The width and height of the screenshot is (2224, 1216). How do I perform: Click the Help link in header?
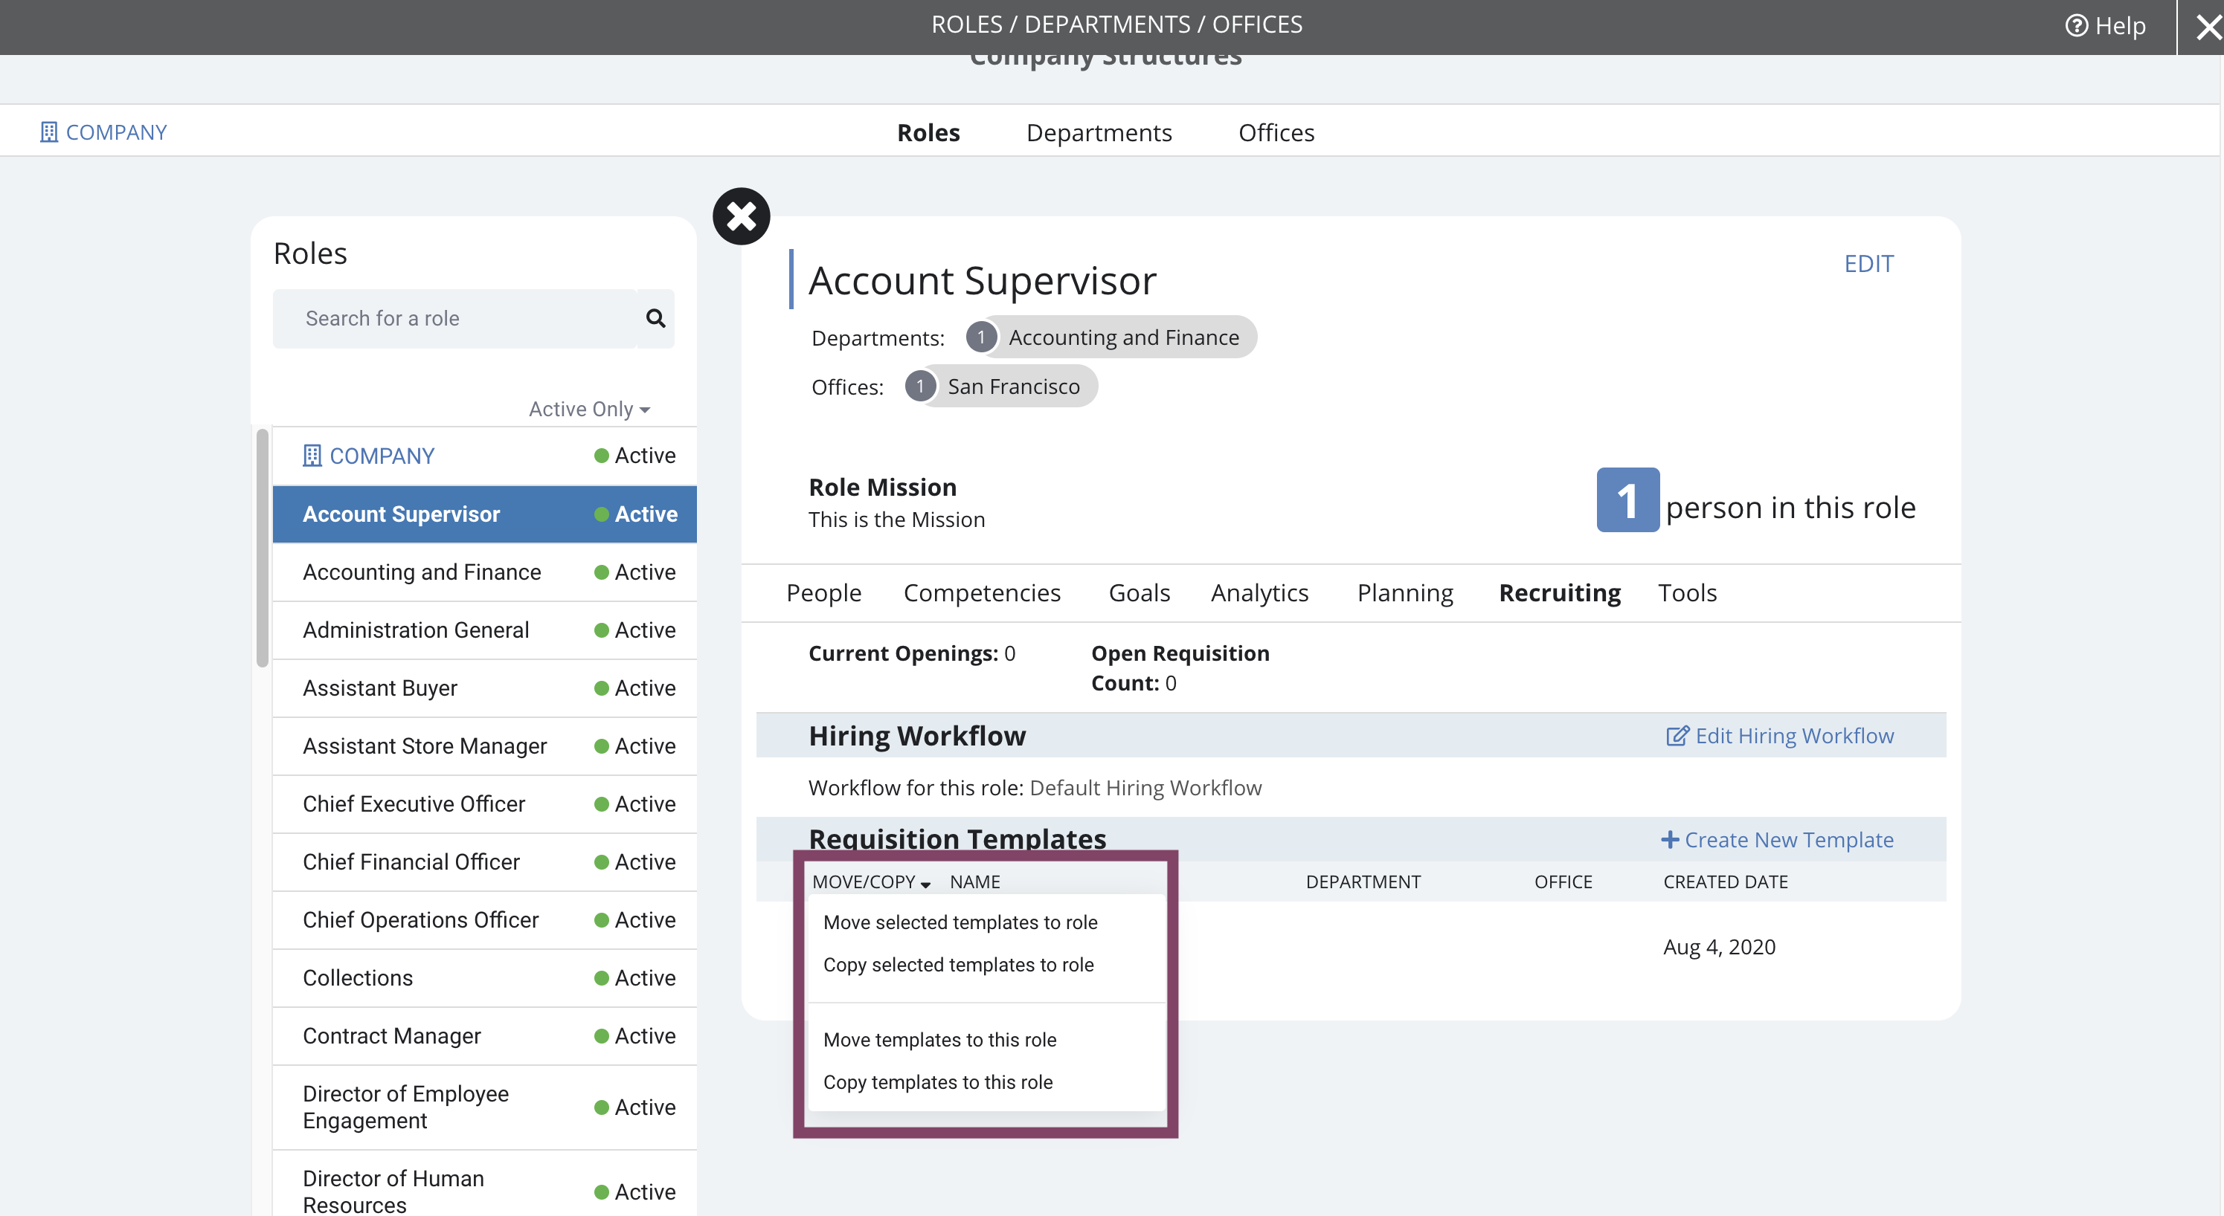pos(2105,26)
